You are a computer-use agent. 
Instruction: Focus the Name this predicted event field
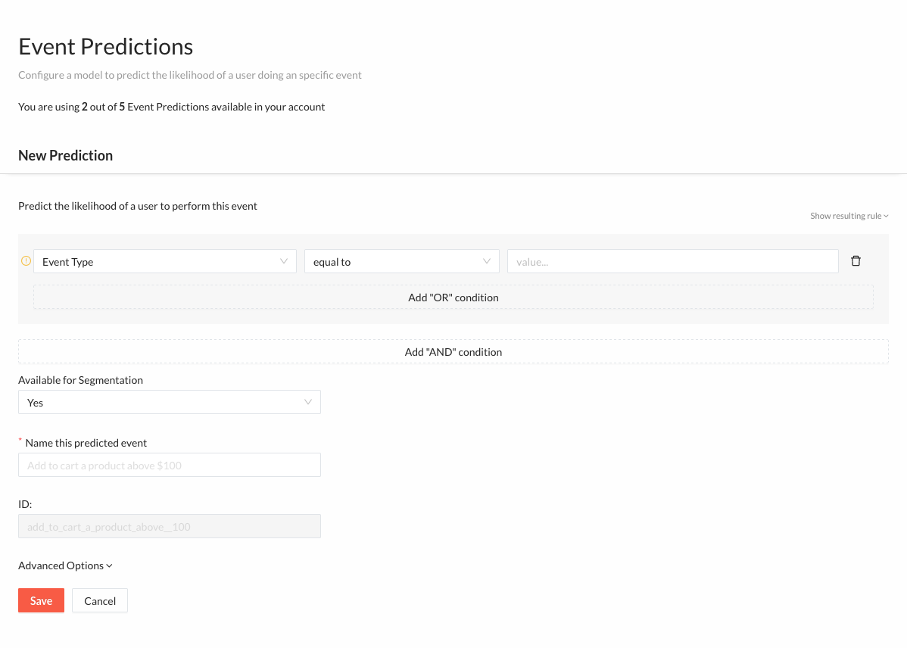click(x=170, y=465)
